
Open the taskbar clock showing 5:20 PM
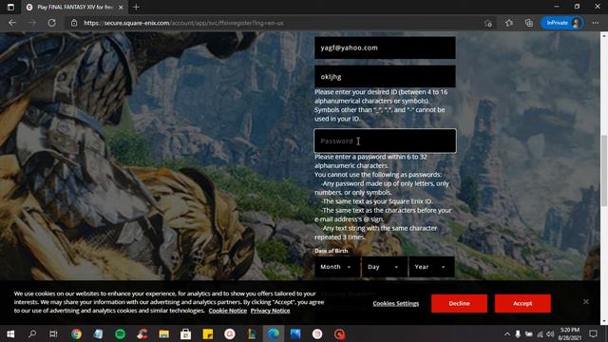[570, 333]
